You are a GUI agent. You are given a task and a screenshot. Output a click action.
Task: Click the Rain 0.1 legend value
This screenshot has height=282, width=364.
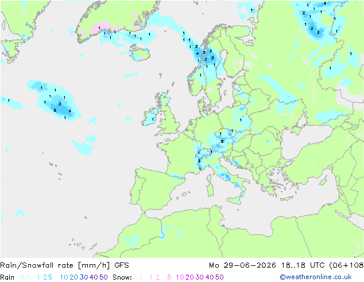25,277
